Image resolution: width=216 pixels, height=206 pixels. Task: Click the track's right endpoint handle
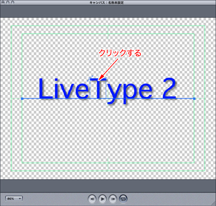point(194,99)
